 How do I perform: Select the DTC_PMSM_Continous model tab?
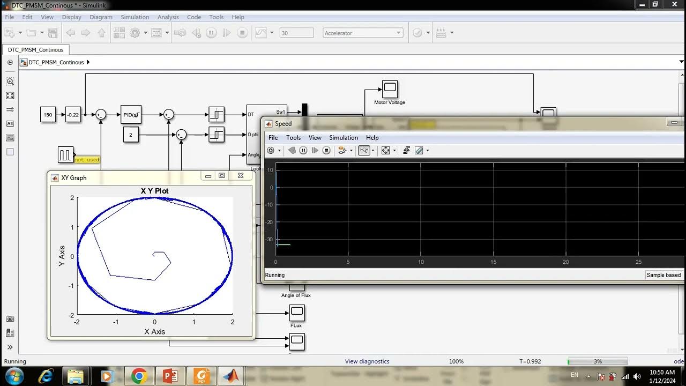[x=35, y=50]
